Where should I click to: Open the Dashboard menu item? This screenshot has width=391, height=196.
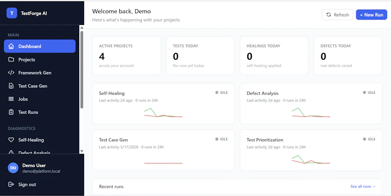[x=40, y=46]
